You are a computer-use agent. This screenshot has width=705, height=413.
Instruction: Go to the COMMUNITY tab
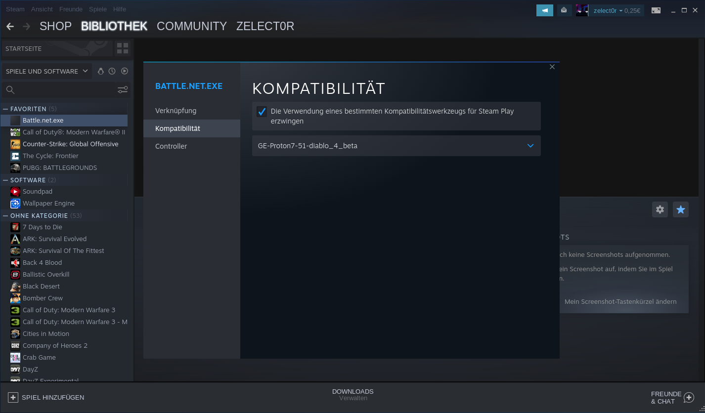click(x=192, y=26)
